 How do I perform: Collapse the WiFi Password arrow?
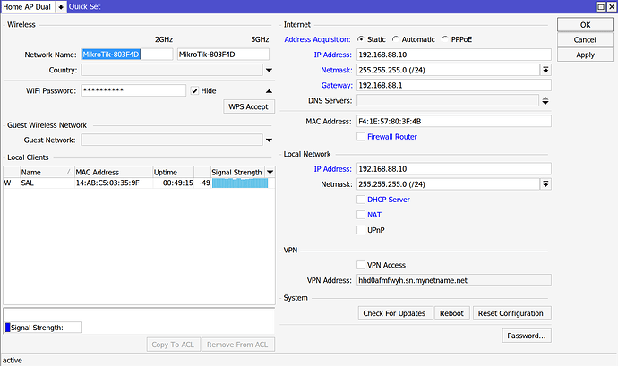(x=269, y=91)
